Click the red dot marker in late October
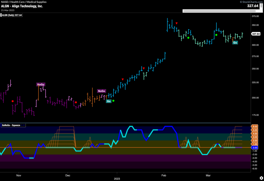This screenshot has width=264, height=181. click(x=13, y=101)
